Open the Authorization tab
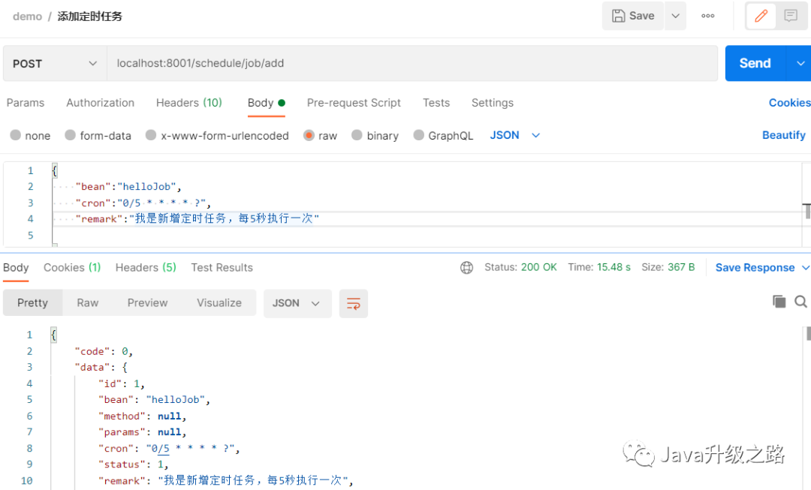Image resolution: width=811 pixels, height=490 pixels. click(x=101, y=103)
